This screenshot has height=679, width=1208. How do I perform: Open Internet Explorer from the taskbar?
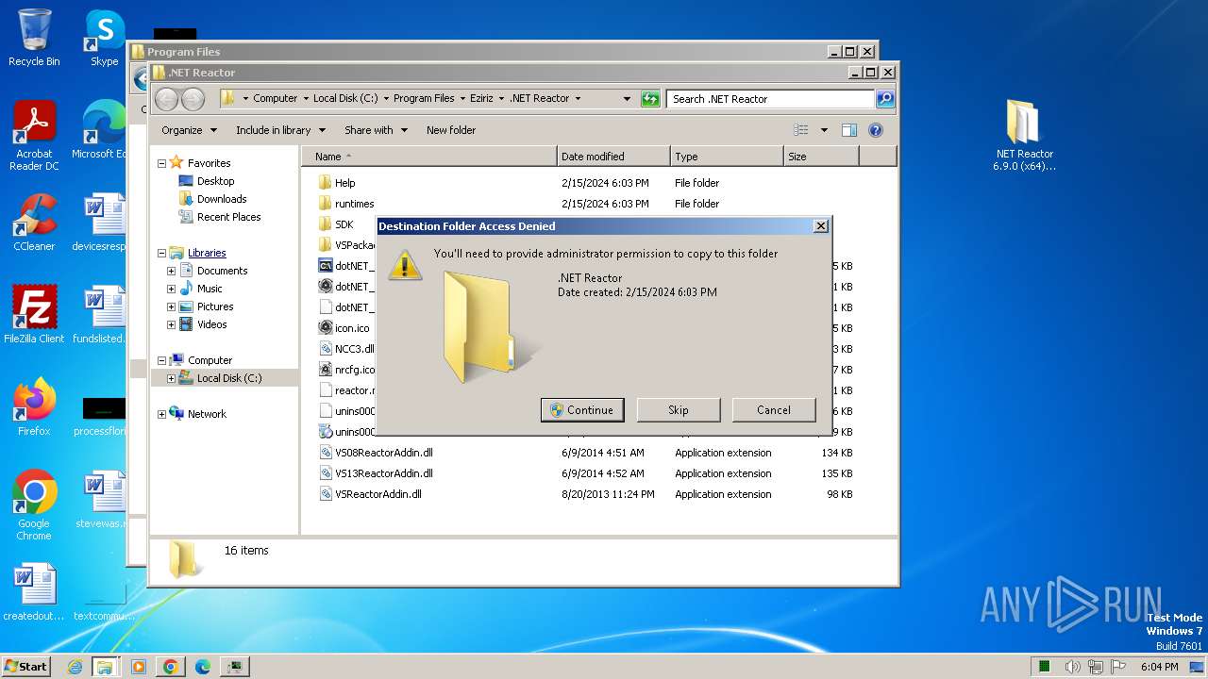coord(75,667)
